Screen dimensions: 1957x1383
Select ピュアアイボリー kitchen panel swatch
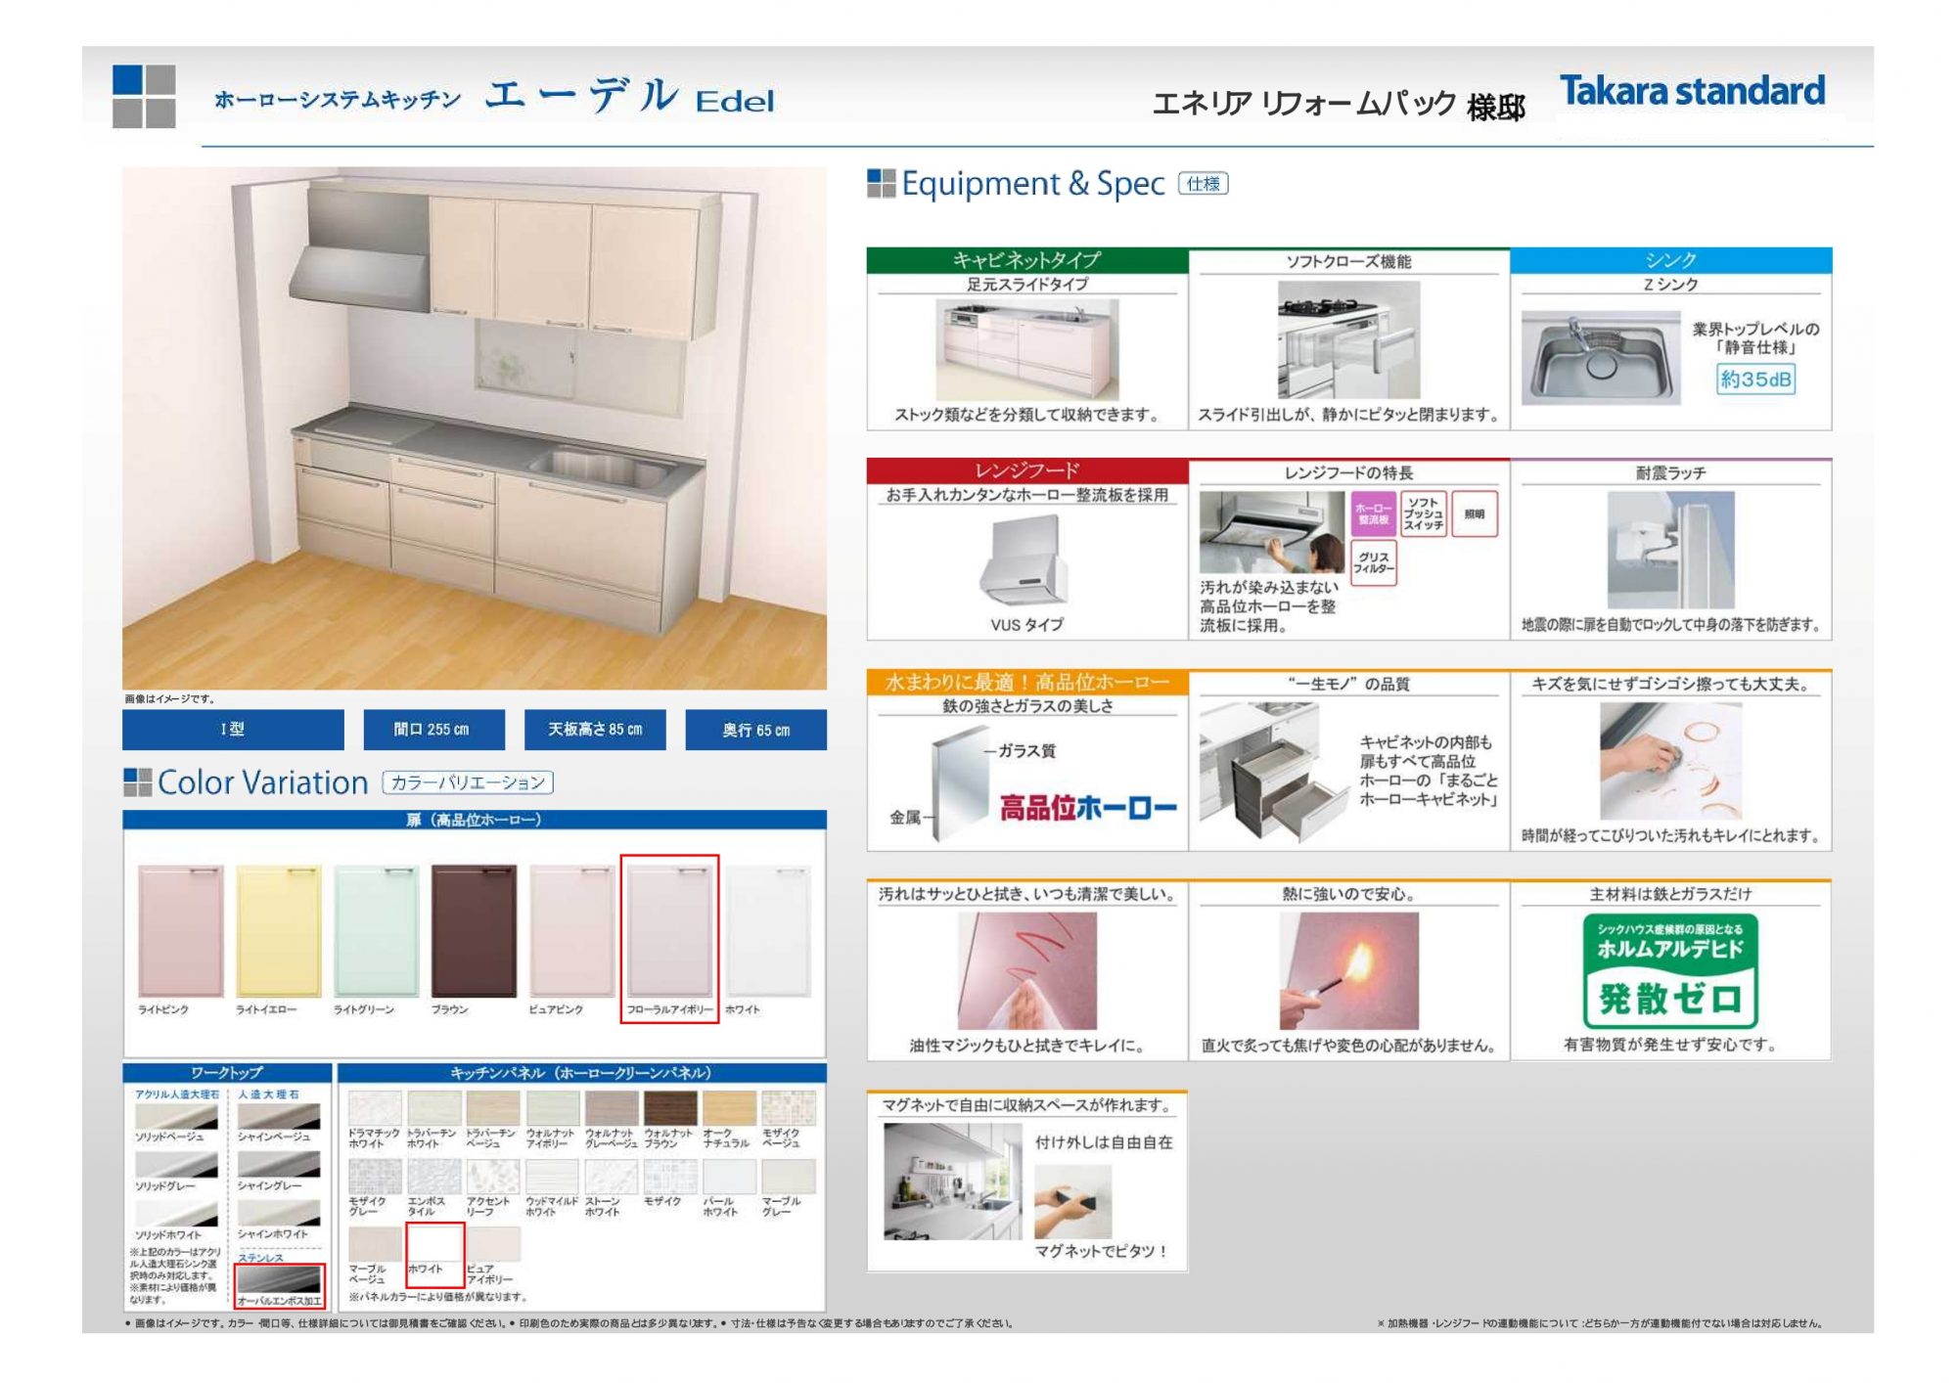click(493, 1244)
